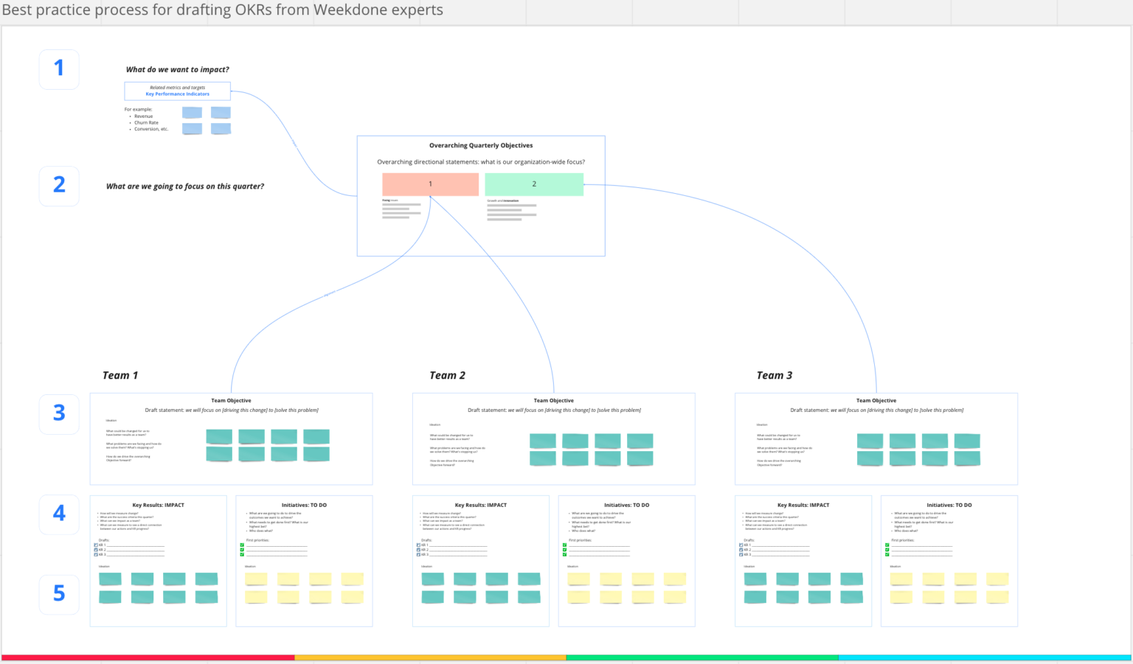This screenshot has width=1133, height=664.
Task: Click the step 3 numbered badge
Action: pyautogui.click(x=58, y=413)
